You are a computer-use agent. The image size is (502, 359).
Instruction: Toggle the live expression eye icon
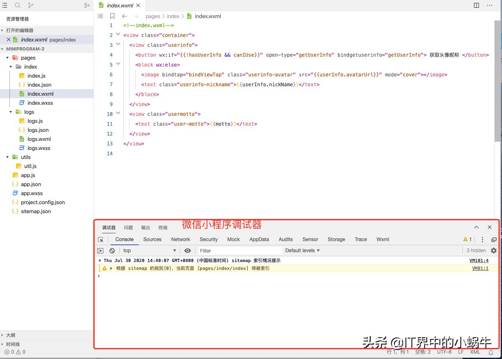pos(188,251)
